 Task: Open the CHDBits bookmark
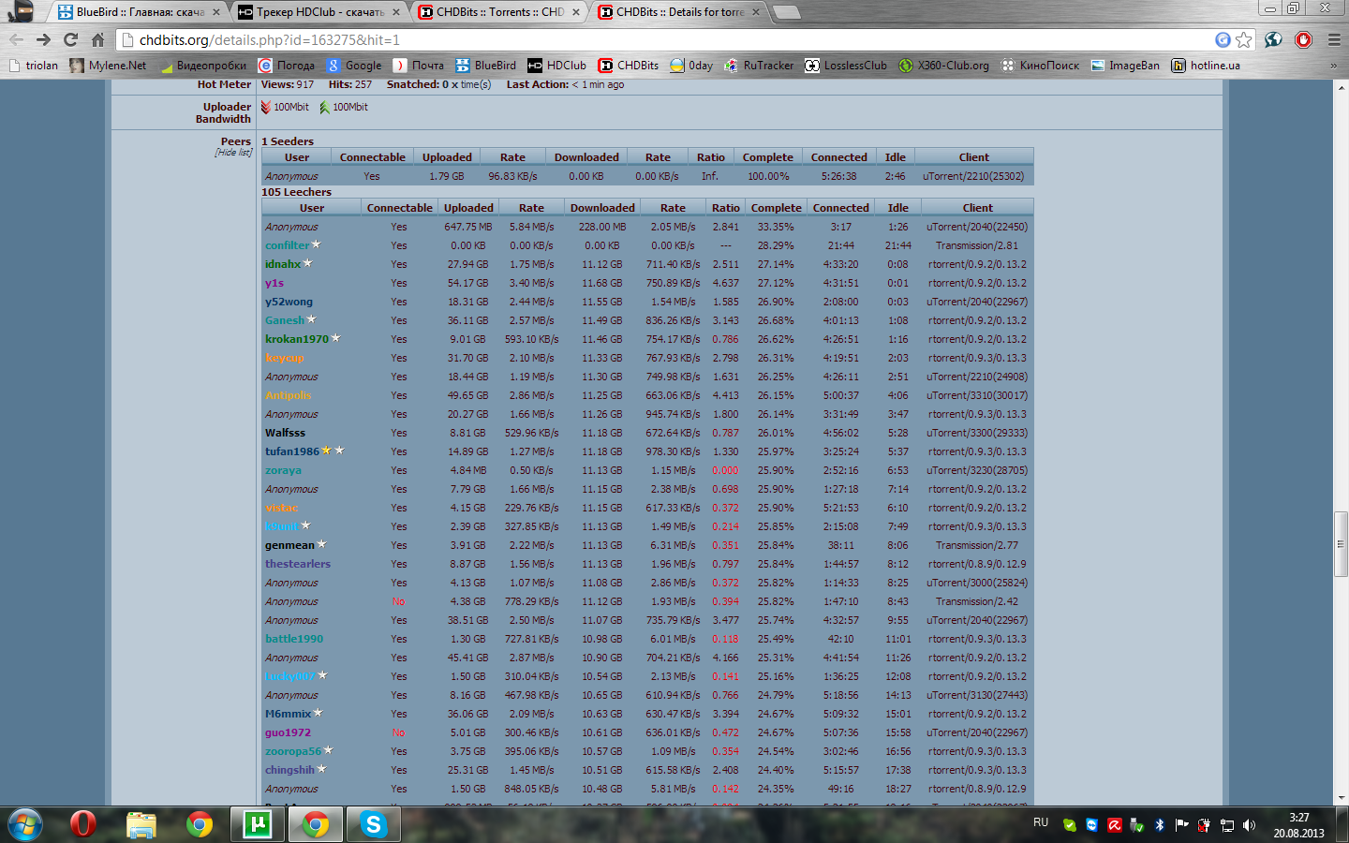point(629,66)
